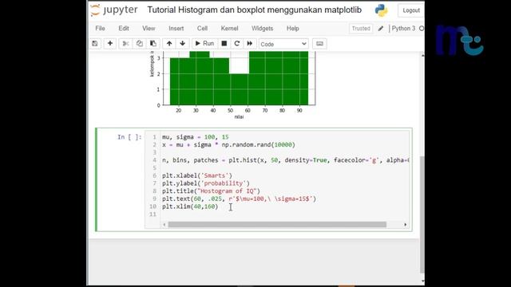Open the Edit menu

pyautogui.click(x=124, y=29)
